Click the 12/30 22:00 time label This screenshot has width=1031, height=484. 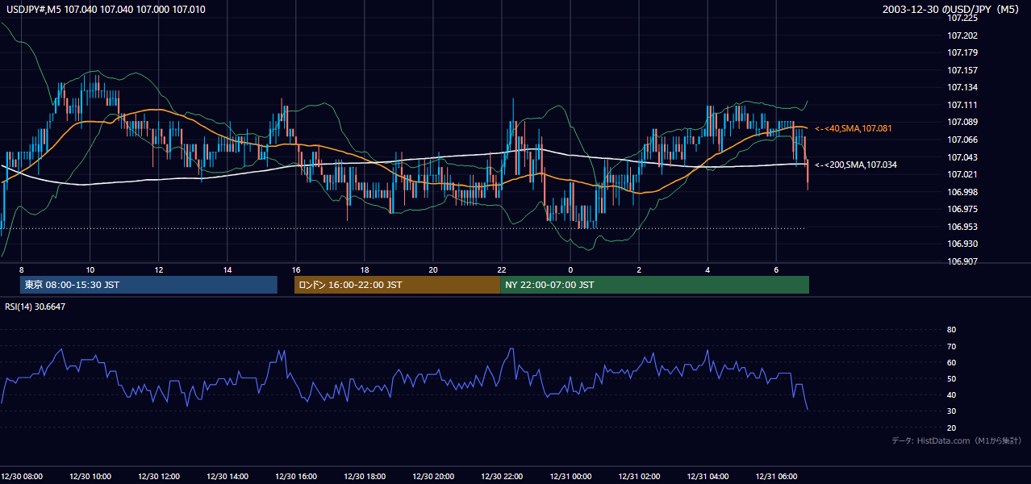(502, 476)
